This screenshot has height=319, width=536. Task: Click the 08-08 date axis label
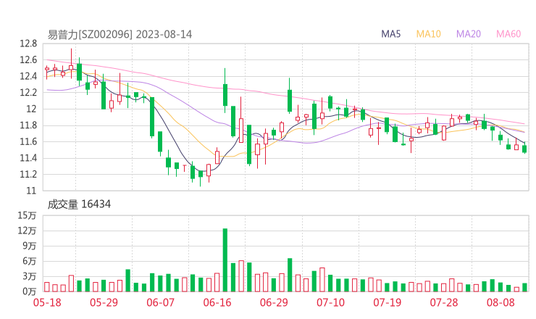[x=501, y=302]
